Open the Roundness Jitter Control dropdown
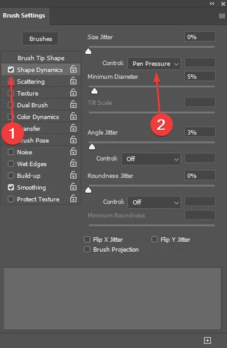This screenshot has width=227, height=348. tap(154, 202)
